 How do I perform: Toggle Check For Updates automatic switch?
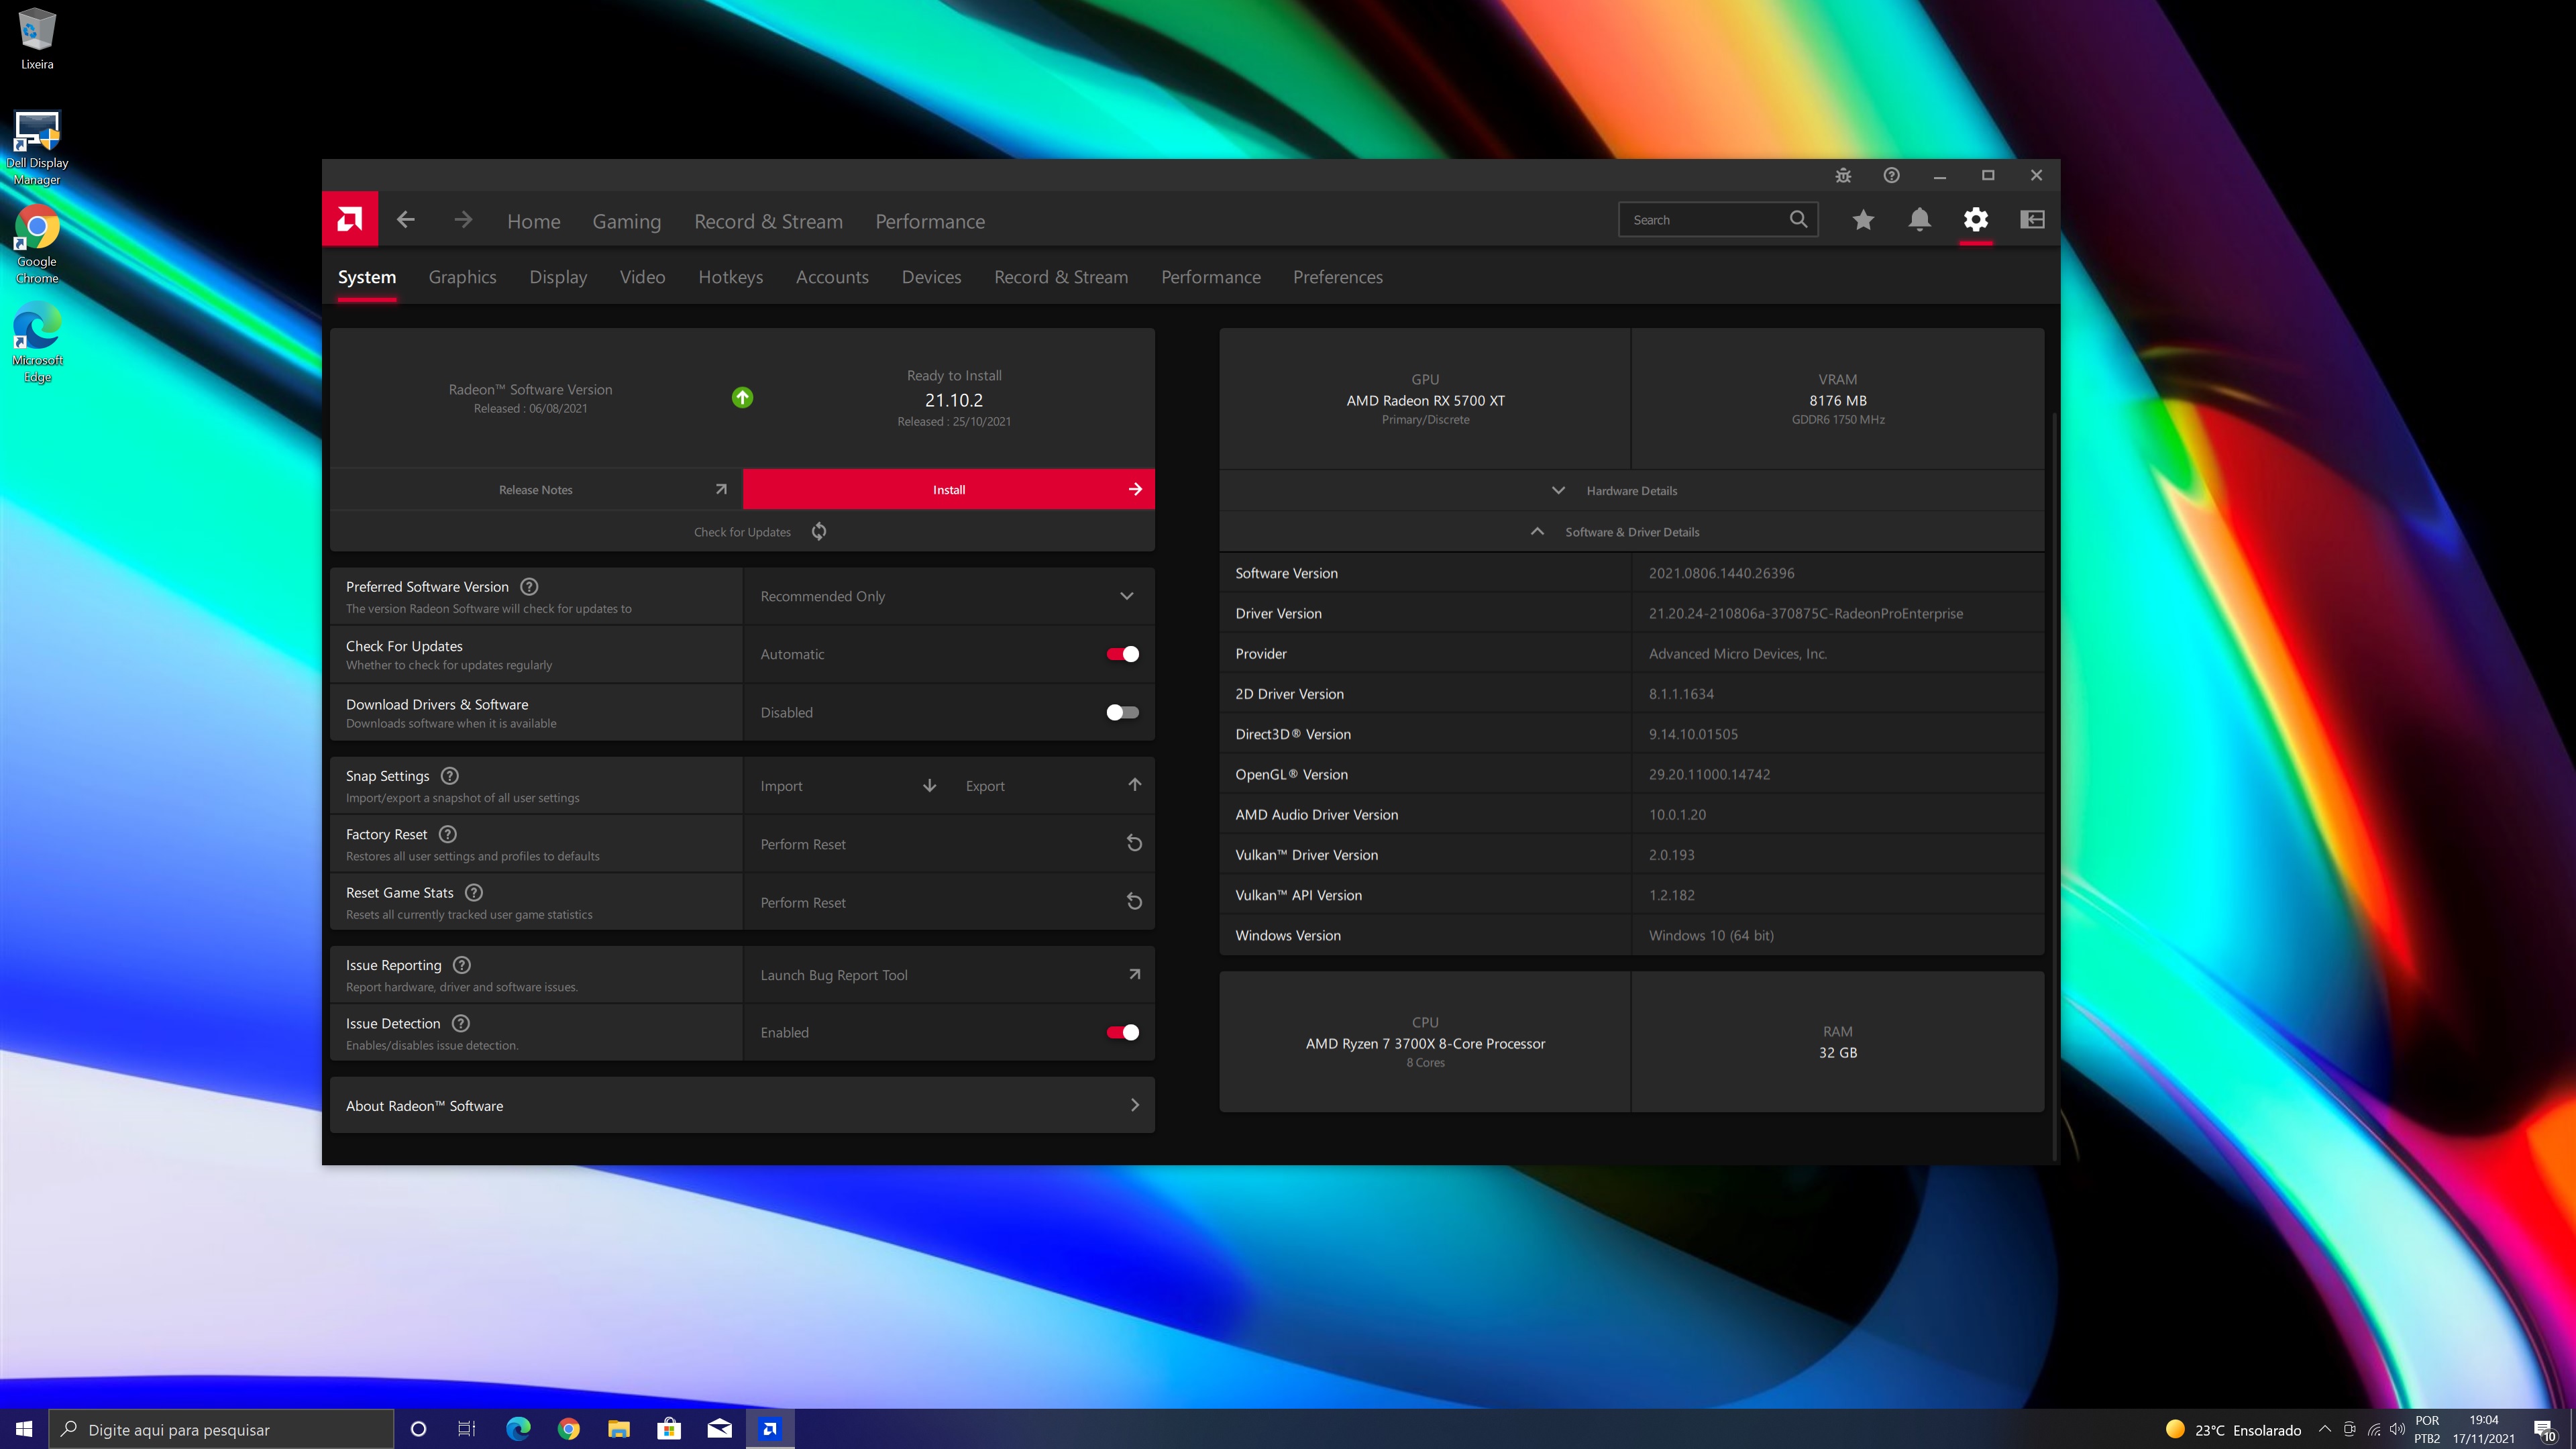[1122, 654]
